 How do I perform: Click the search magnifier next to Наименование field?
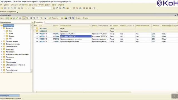coord(34,22)
